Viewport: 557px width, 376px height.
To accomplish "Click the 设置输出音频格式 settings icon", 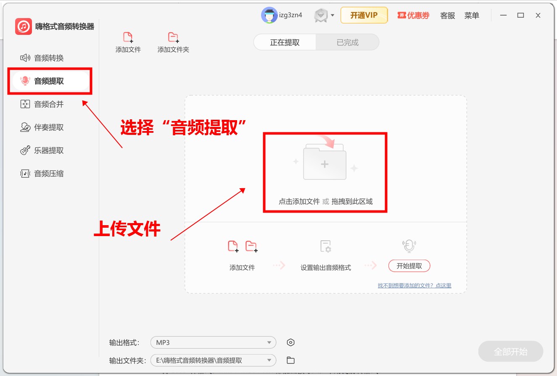I will click(x=325, y=246).
